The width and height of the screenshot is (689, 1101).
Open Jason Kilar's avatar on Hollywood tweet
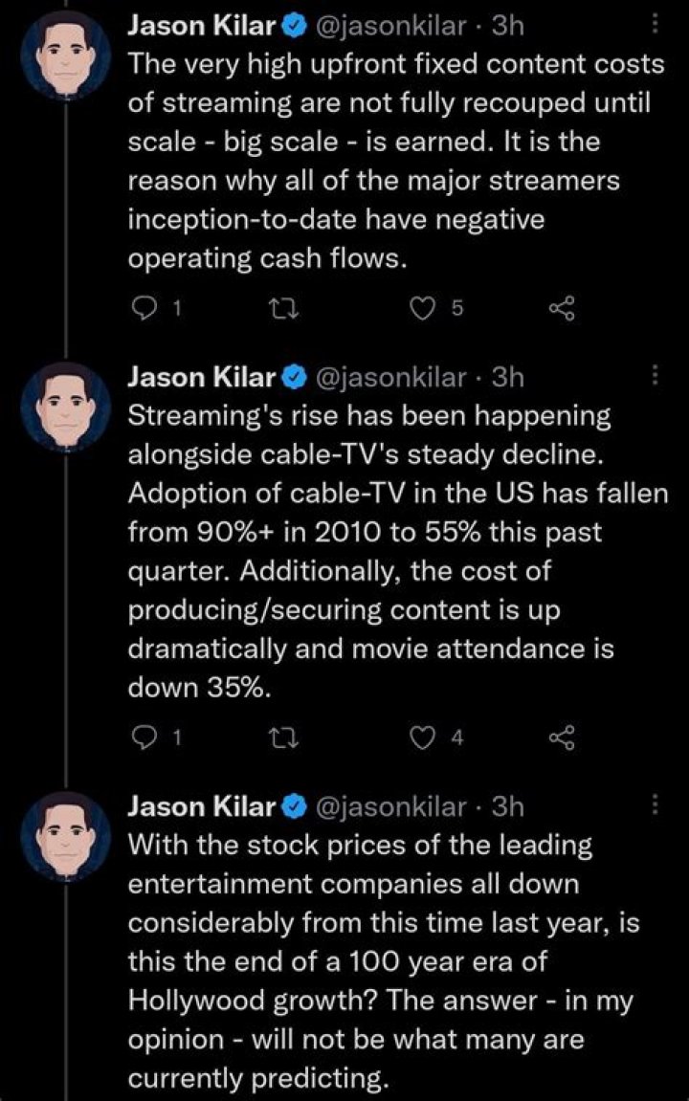coord(65,834)
